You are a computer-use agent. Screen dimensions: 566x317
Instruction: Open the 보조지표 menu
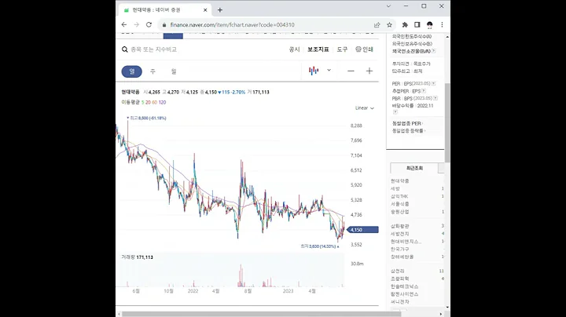pyautogui.click(x=318, y=49)
